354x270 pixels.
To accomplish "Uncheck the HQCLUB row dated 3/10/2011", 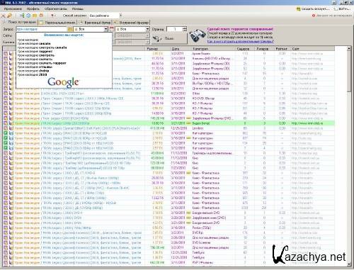I will (6, 133).
